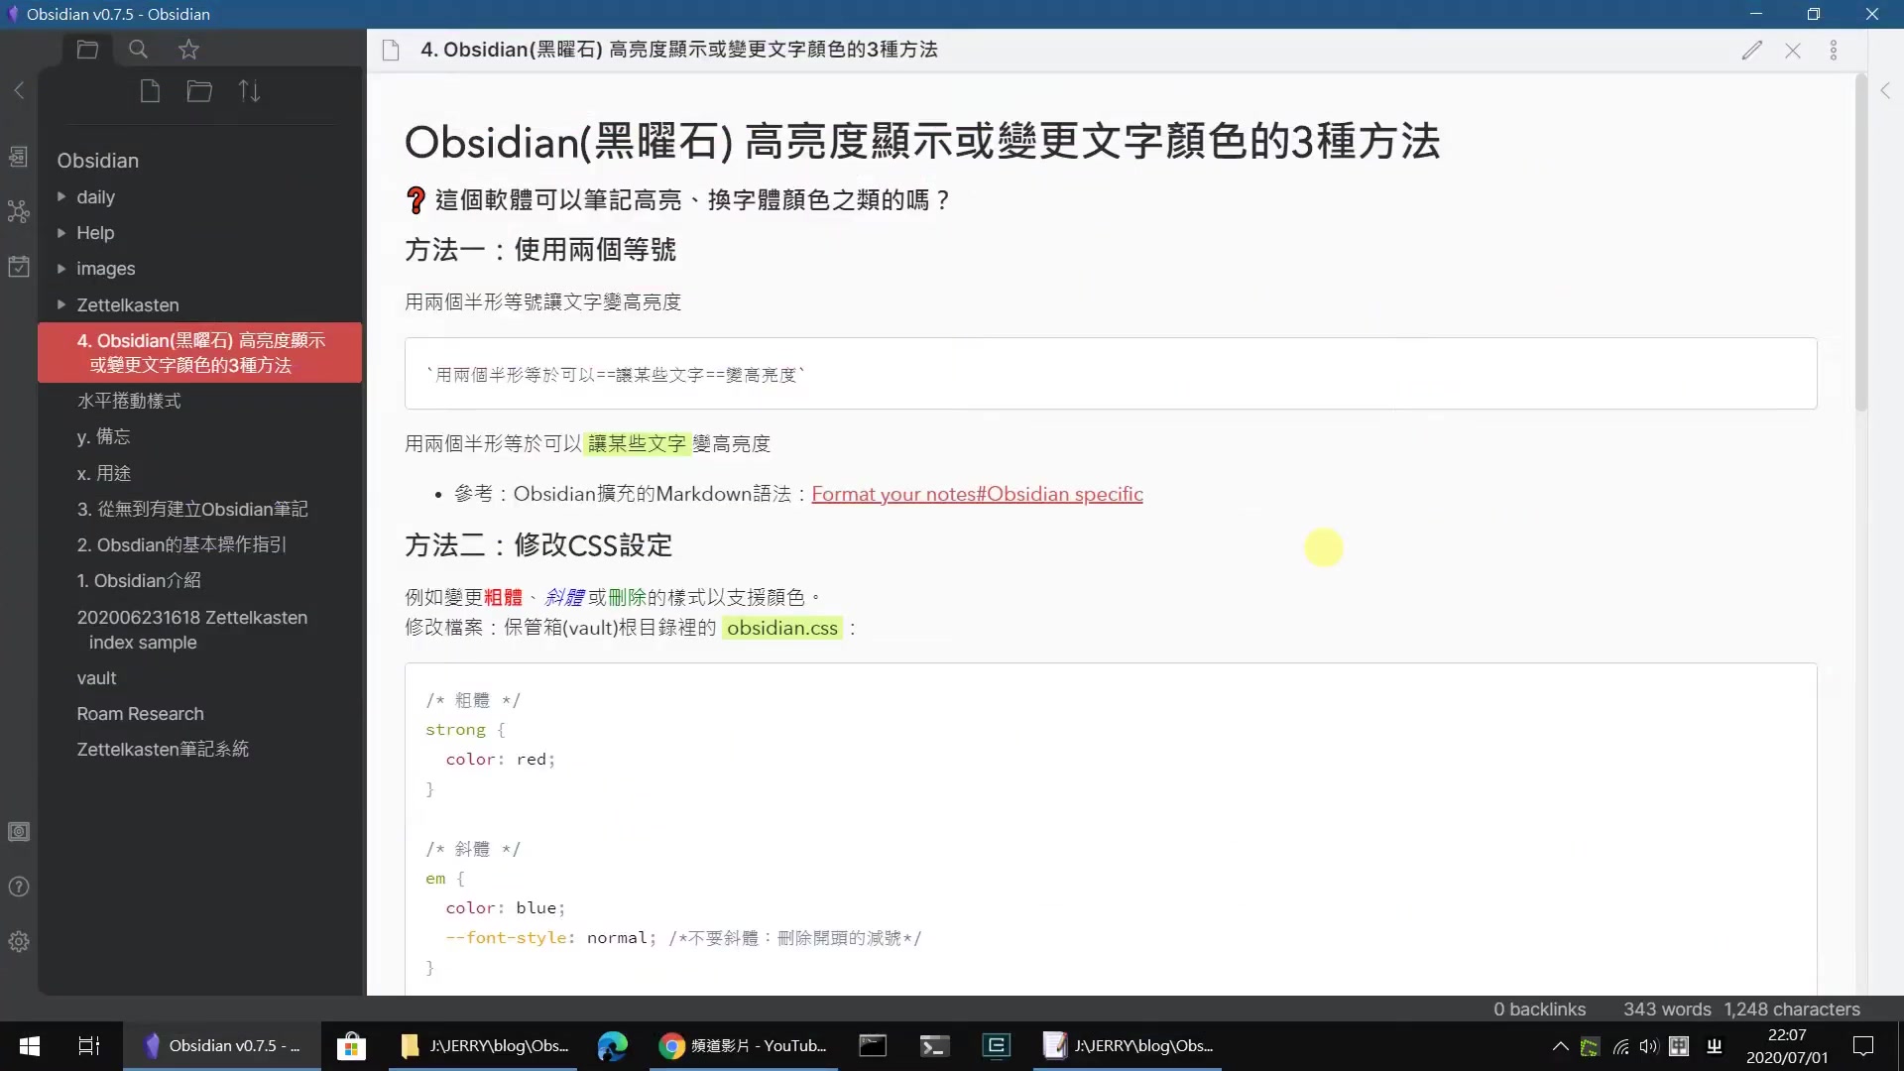This screenshot has width=1904, height=1071.
Task: Open help icon in ribbon
Action: tap(19, 887)
